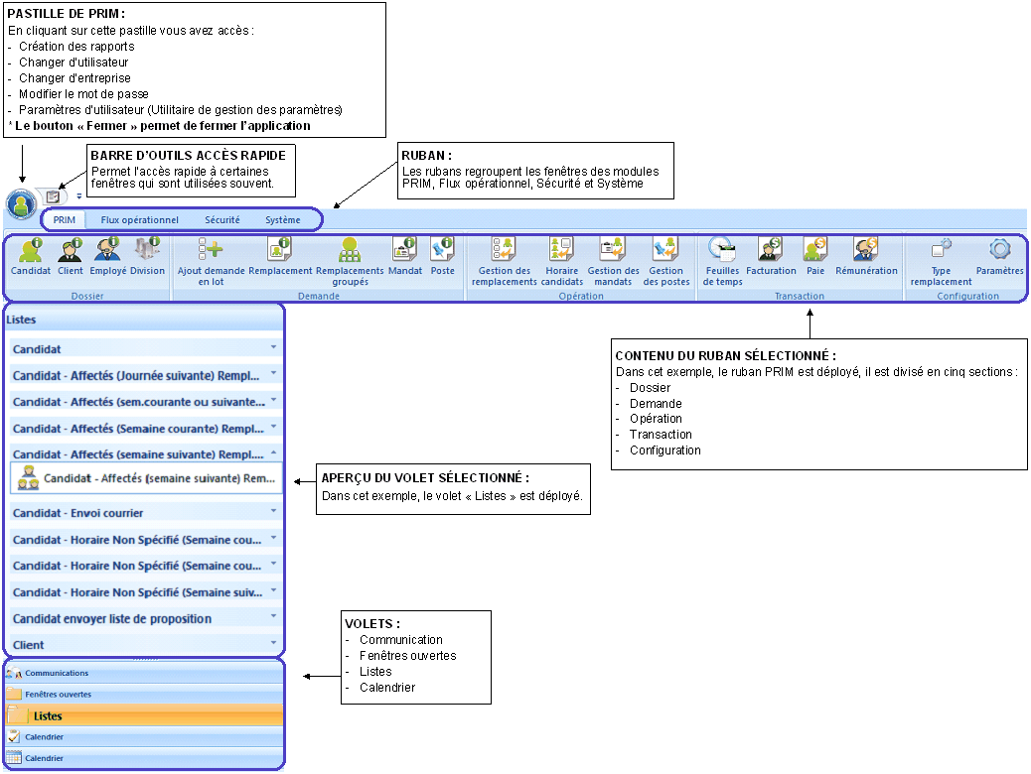The image size is (1031, 774).
Task: Open the Fenêtres ouvertes pane
Action: 144,695
